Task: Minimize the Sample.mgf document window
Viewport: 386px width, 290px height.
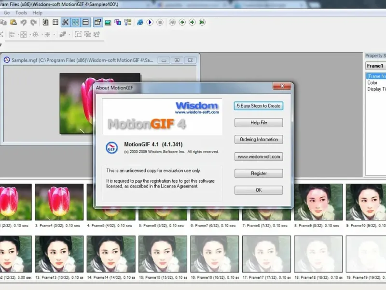Action: [x=164, y=60]
